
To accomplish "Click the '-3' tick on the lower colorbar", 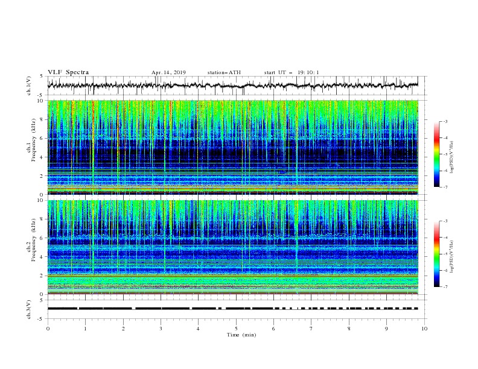I will tap(445, 221).
